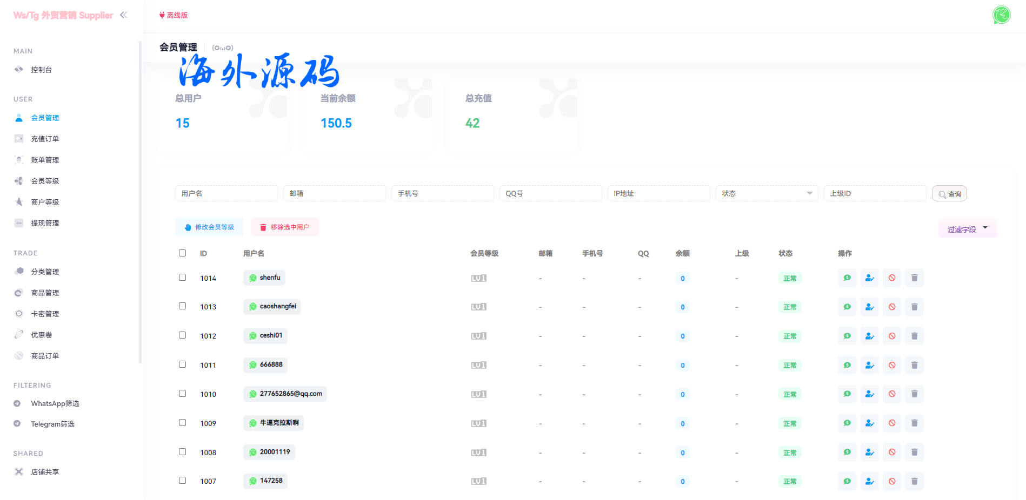The width and height of the screenshot is (1026, 500).
Task: Expand the 过滤字段 field filter dropdown
Action: click(967, 229)
